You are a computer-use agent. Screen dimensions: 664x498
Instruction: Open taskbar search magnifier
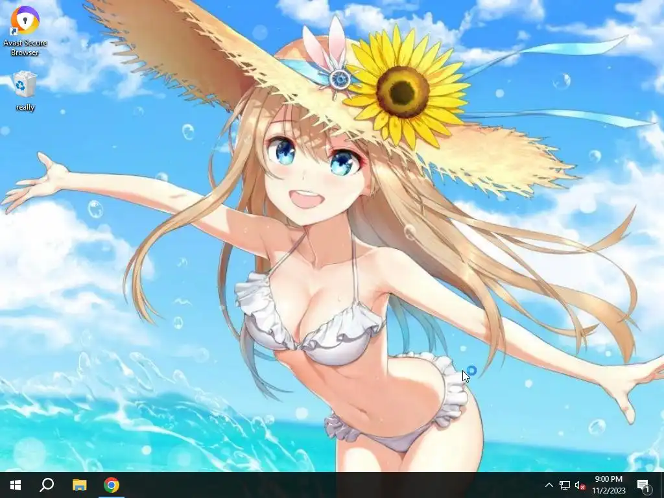47,485
